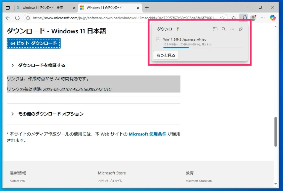The height and width of the screenshot is (191, 283).
Task: Refresh the current page
Action: (x=17, y=18)
